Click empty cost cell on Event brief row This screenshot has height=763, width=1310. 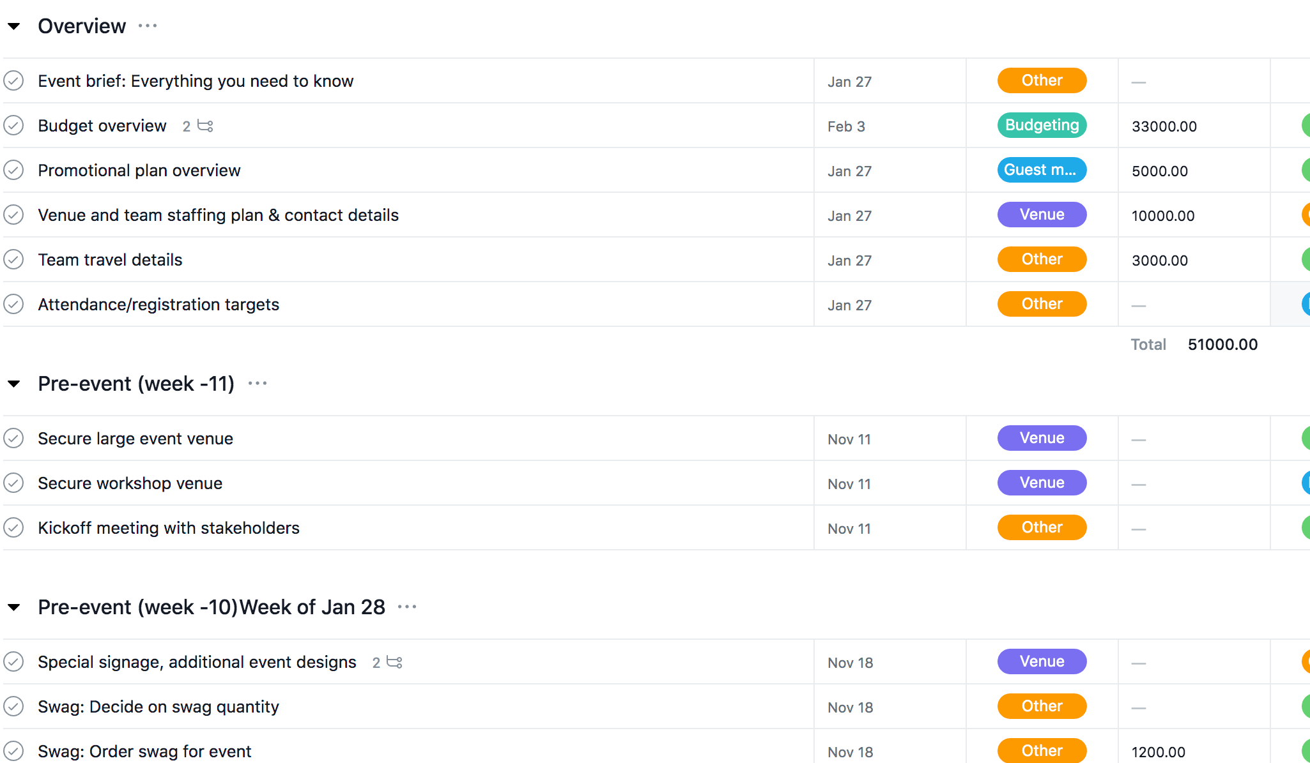[x=1194, y=81]
